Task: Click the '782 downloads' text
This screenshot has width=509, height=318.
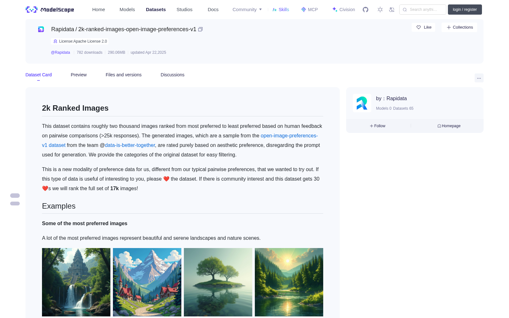Action: pyautogui.click(x=89, y=52)
